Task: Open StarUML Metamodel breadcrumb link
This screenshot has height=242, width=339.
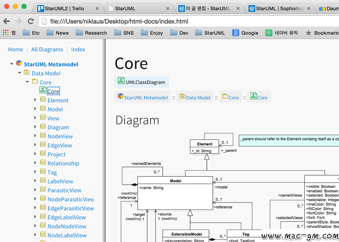Action: pyautogui.click(x=146, y=98)
